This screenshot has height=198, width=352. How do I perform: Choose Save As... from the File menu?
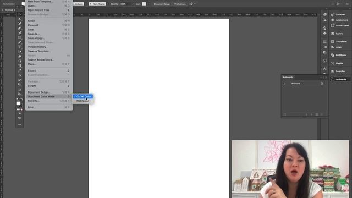[x=49, y=34]
